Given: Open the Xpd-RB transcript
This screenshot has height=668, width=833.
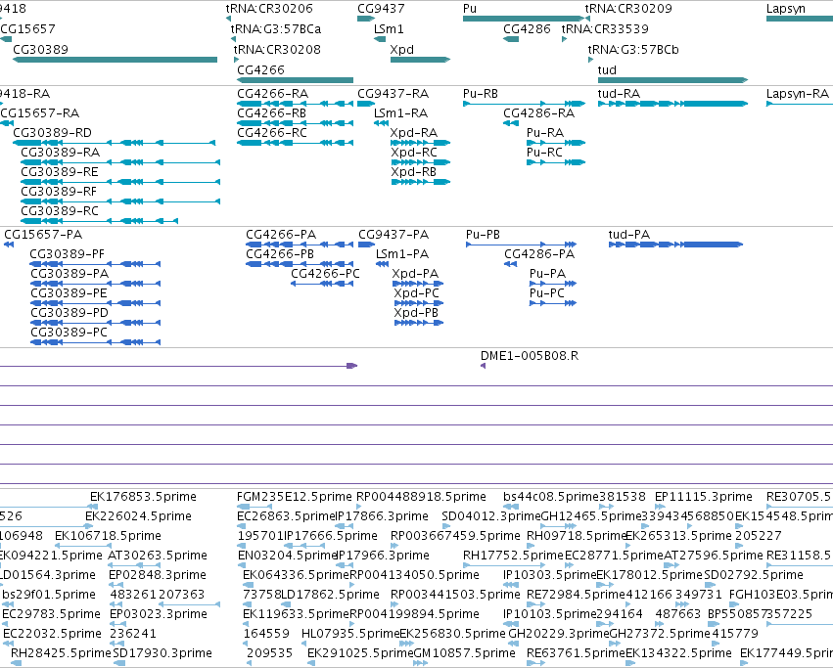Looking at the screenshot, I should pyautogui.click(x=413, y=172).
